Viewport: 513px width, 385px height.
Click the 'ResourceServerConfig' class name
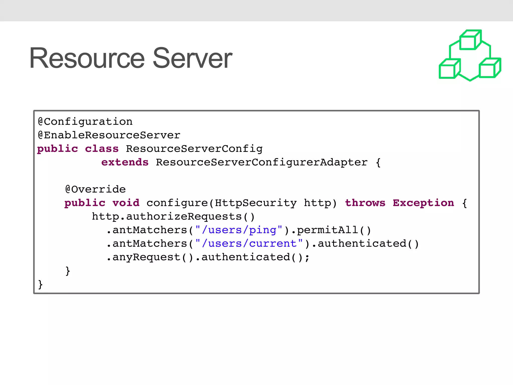[x=194, y=149]
